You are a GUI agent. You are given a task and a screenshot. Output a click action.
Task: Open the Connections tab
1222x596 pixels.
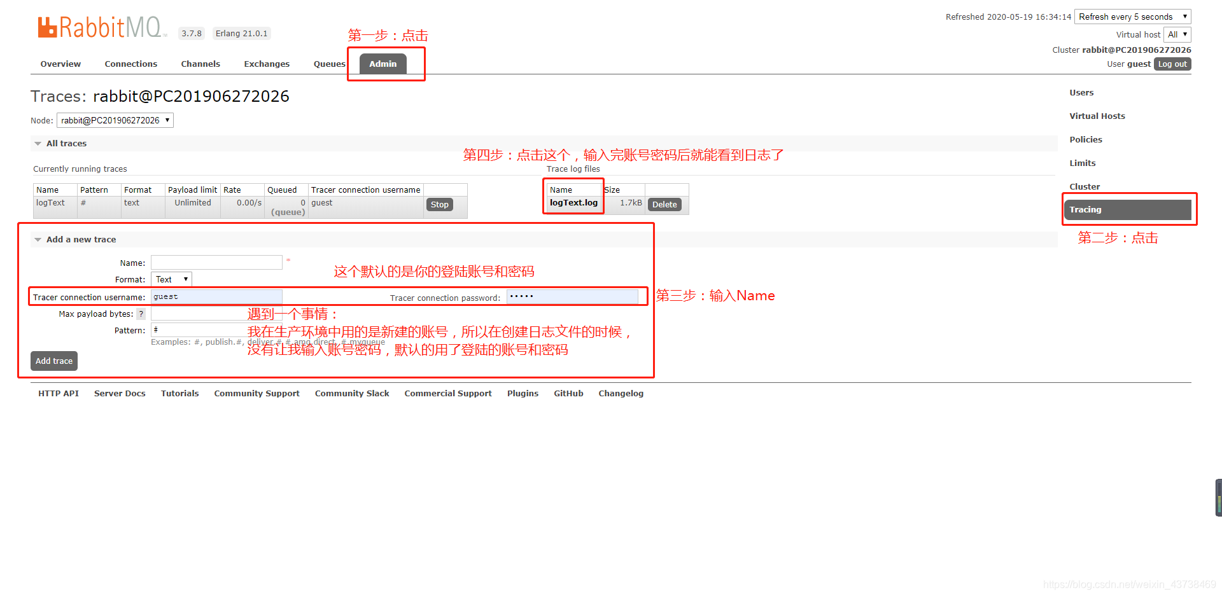point(130,64)
